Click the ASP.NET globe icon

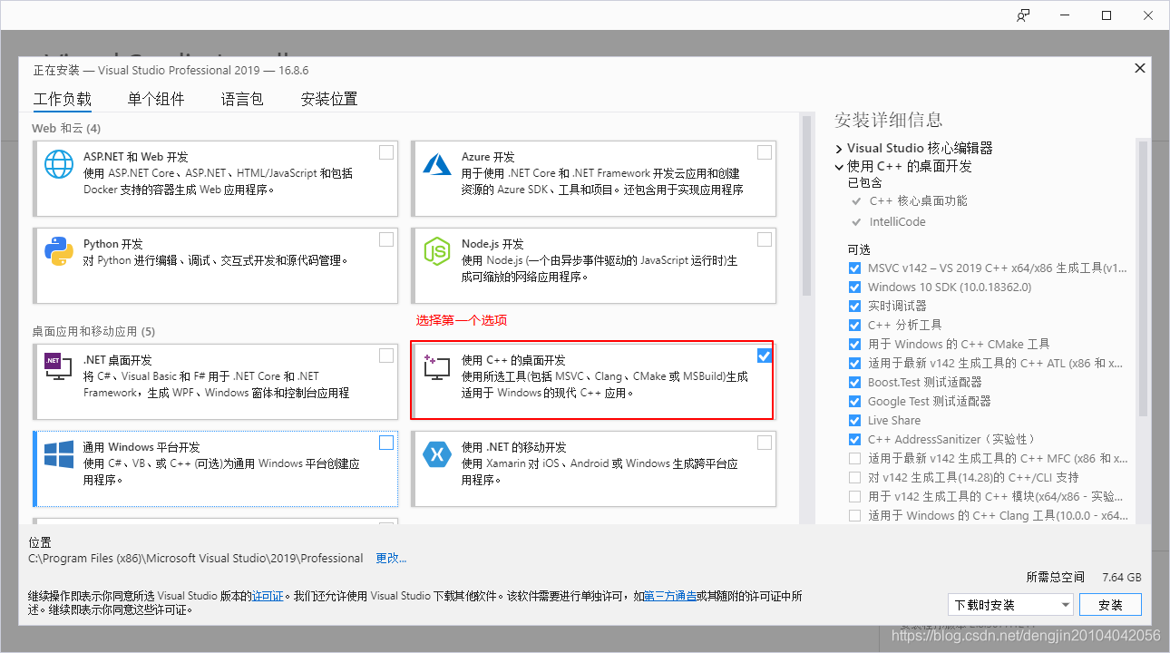59,164
